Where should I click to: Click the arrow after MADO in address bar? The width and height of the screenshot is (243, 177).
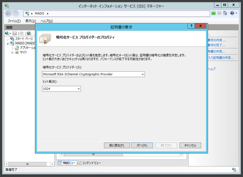point(48,14)
